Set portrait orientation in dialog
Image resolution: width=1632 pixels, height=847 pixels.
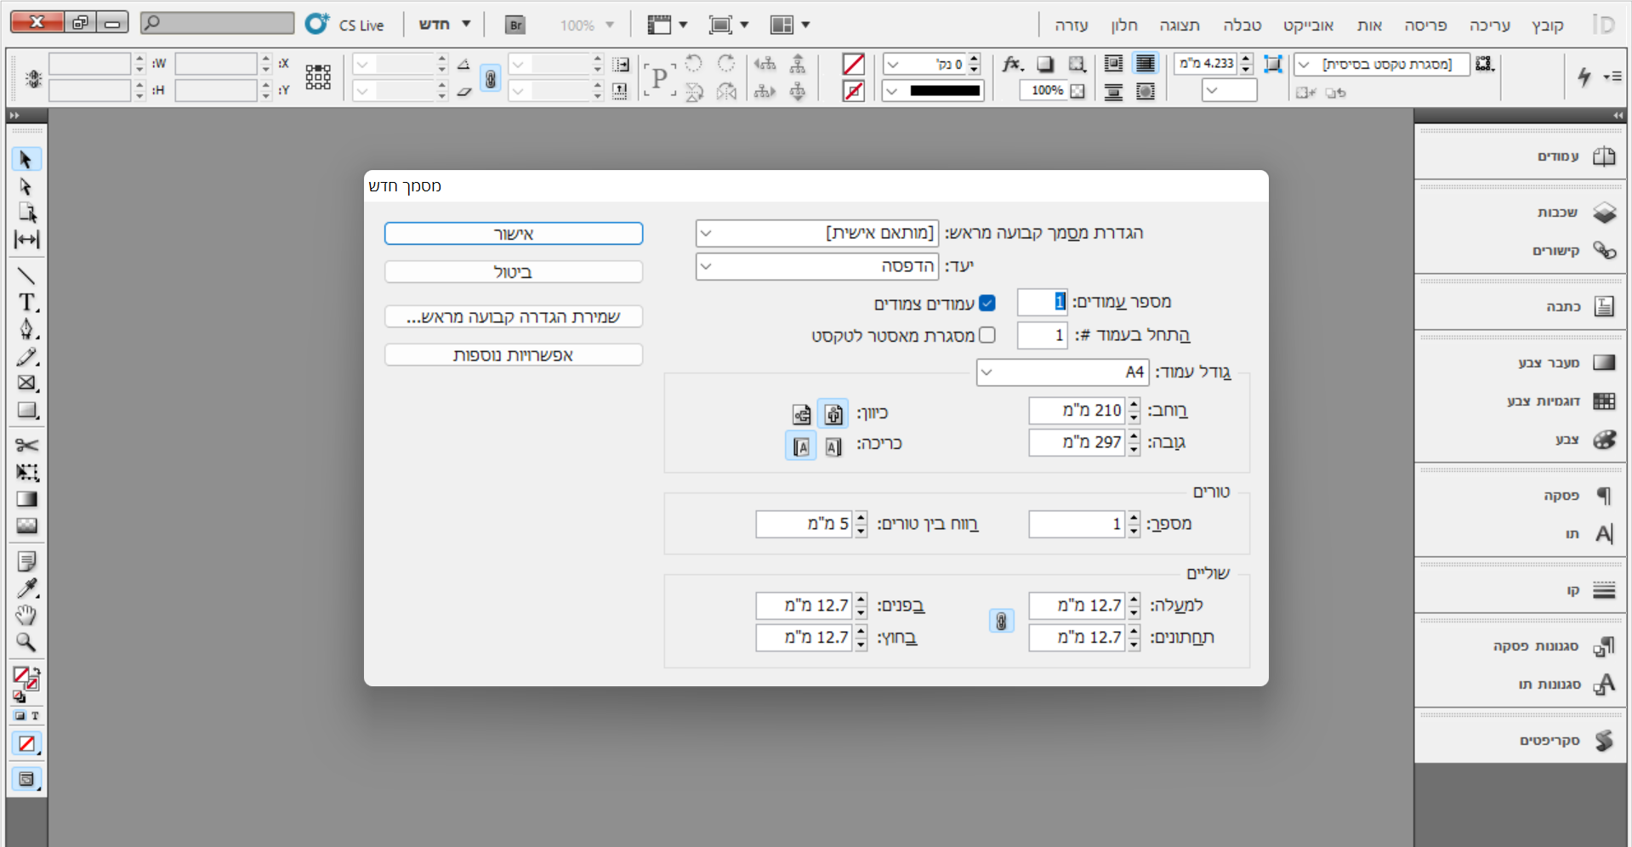click(x=833, y=413)
